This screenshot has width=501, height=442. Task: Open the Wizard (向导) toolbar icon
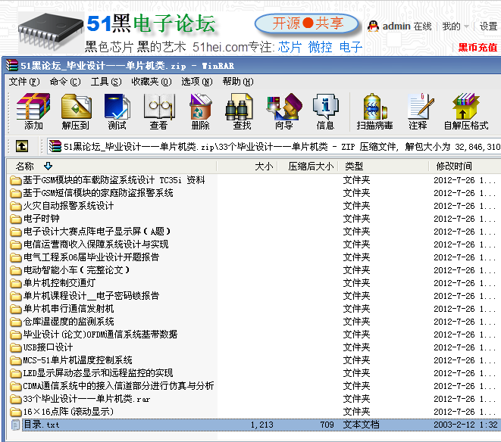tap(284, 106)
